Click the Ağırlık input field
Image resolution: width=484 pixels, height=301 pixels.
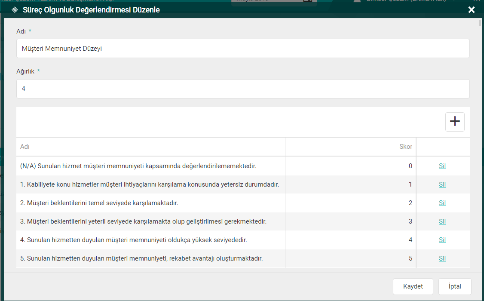pyautogui.click(x=243, y=89)
